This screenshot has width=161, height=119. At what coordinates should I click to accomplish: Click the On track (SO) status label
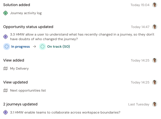pos(58,47)
